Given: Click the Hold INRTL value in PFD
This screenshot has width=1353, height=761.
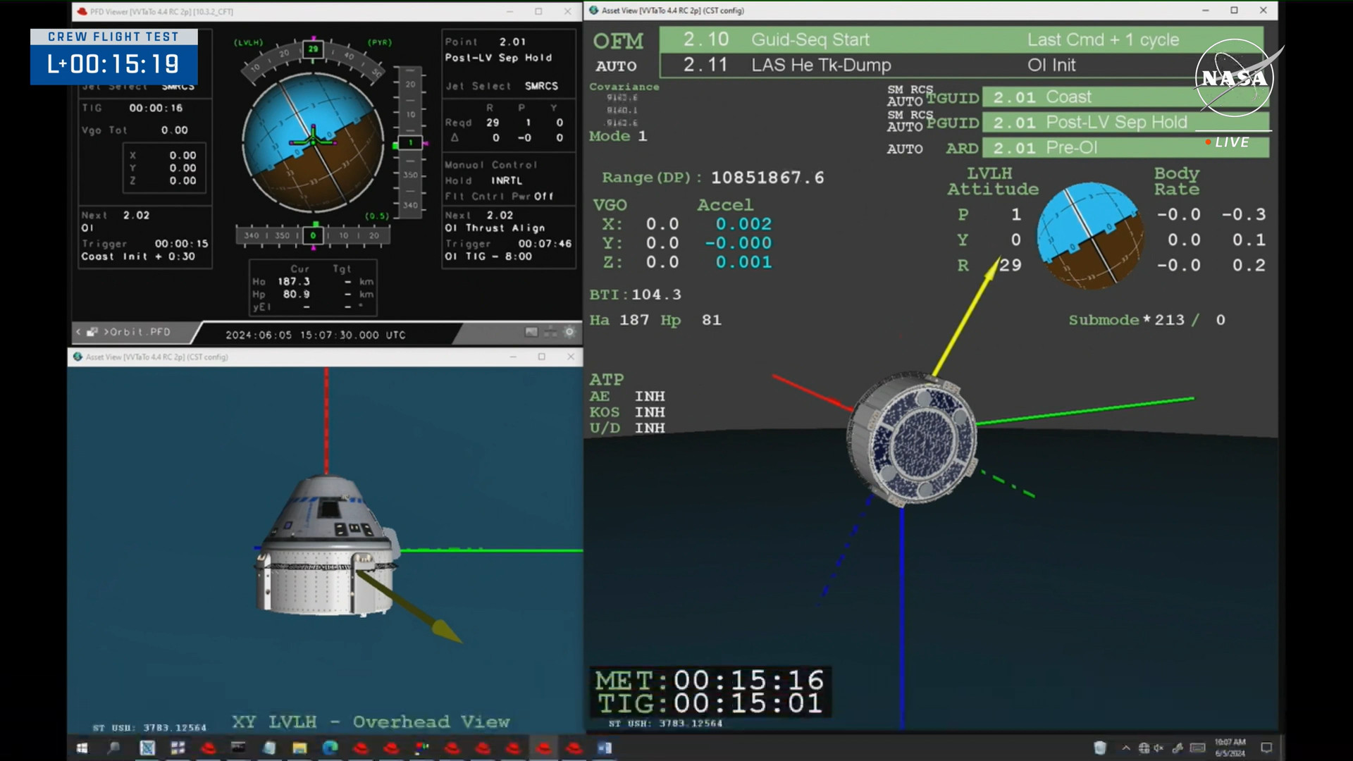Looking at the screenshot, I should 507,180.
